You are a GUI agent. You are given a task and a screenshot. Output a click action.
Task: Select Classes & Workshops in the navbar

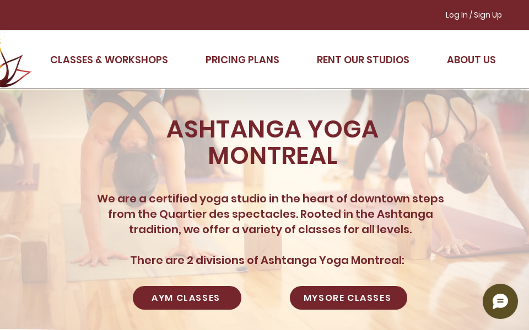point(109,60)
